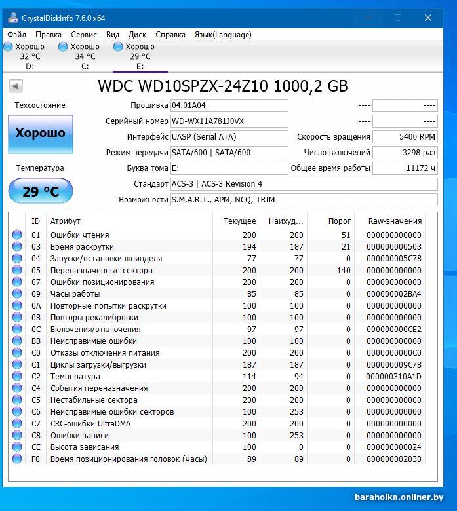
Task: Click disk title WDC WD10SPZX-24Z10 1000,2 GB
Action: pos(223,86)
